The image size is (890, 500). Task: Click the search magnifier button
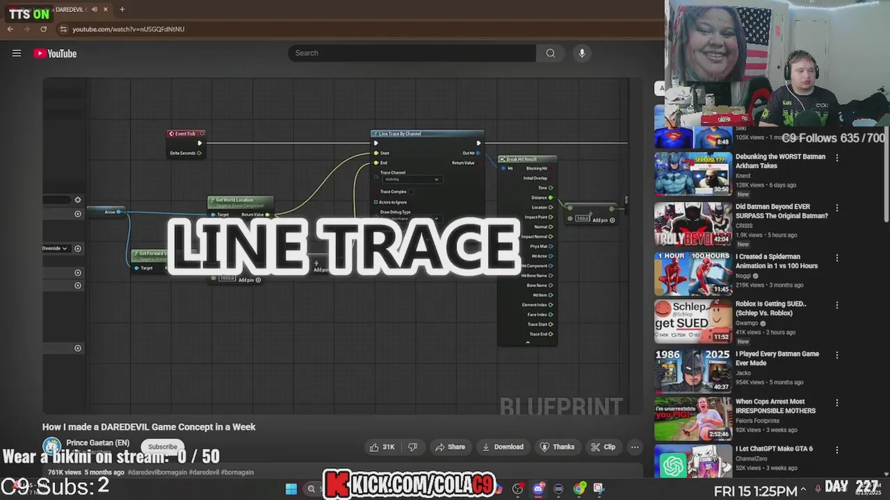[550, 53]
